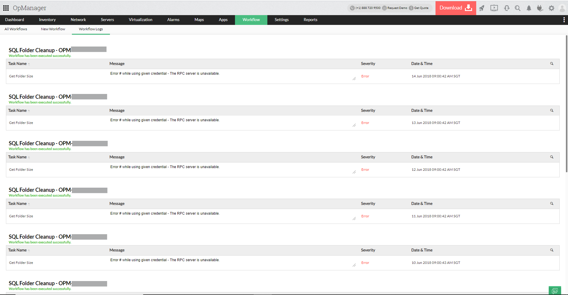Click the screen icon beside Request Demo
The width and height of the screenshot is (568, 295).
click(x=384, y=8)
